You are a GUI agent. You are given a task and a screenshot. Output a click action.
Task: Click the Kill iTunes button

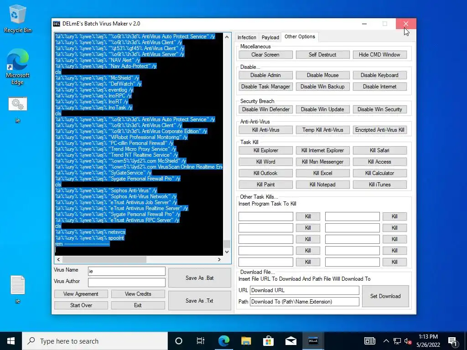379,185
